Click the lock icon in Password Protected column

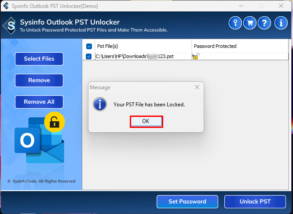click(x=195, y=57)
